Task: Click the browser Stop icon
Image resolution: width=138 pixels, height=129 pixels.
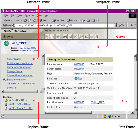Action: tap(25, 20)
